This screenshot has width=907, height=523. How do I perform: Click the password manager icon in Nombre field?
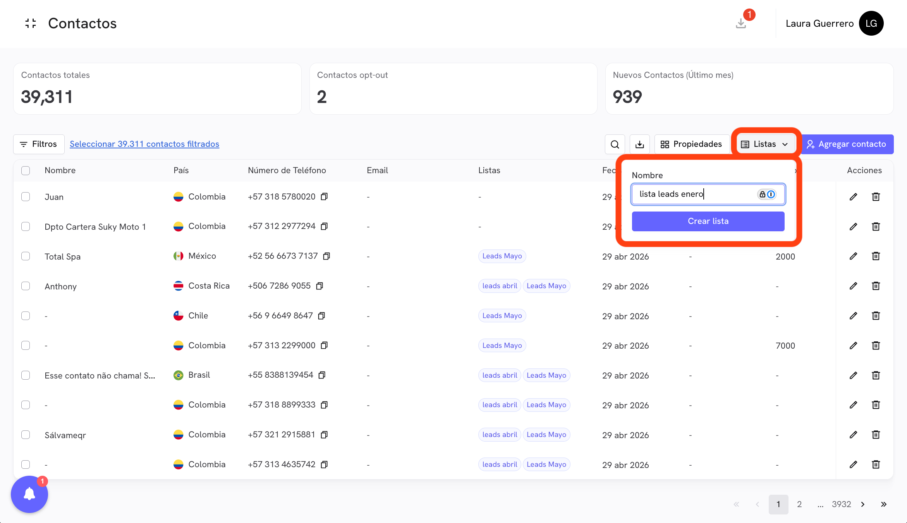(x=766, y=194)
